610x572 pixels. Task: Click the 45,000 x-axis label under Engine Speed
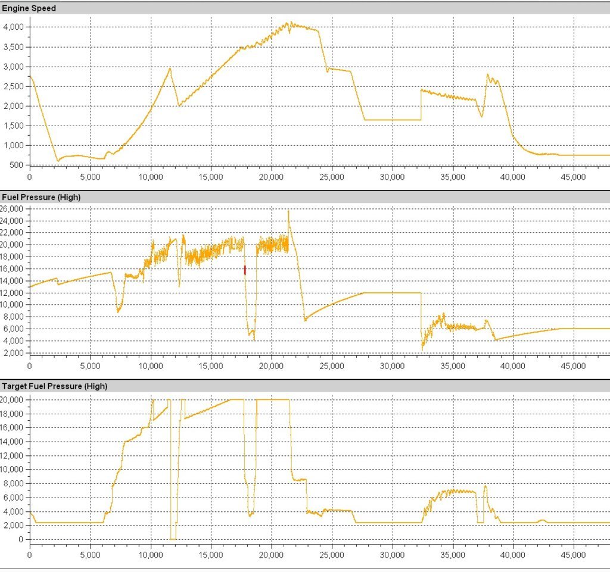click(x=574, y=177)
